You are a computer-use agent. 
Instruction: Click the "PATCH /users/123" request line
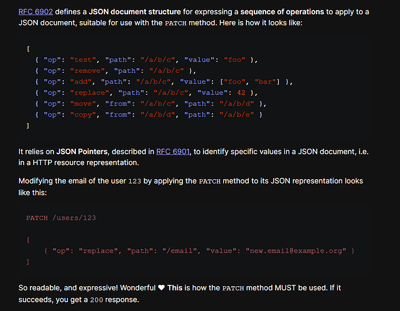pos(60,218)
